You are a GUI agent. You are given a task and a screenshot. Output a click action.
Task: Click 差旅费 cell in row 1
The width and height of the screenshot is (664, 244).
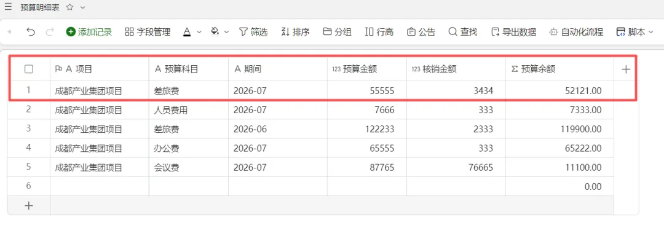pyautogui.click(x=189, y=90)
